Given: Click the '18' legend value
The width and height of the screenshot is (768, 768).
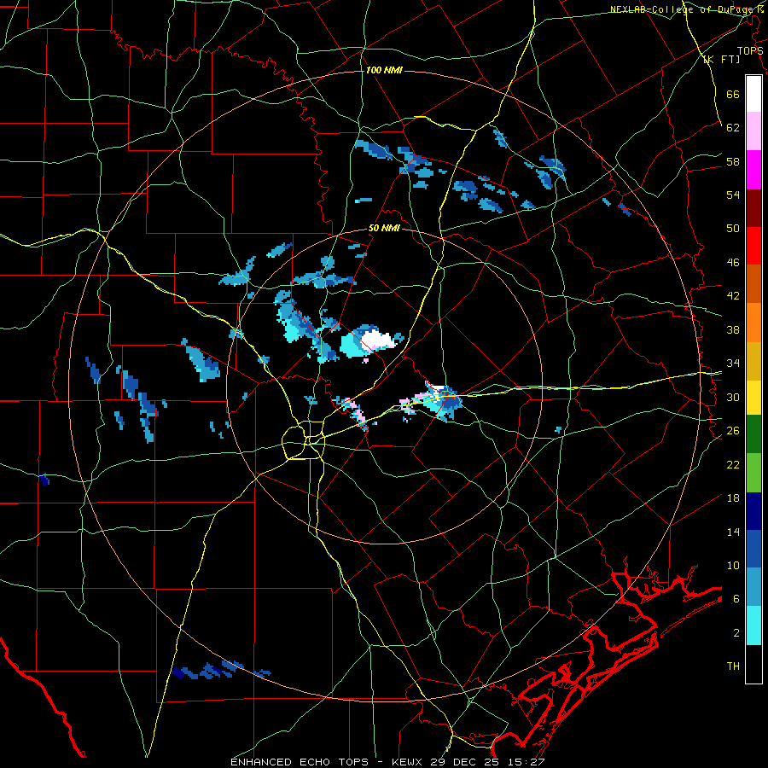Looking at the screenshot, I should click(733, 498).
